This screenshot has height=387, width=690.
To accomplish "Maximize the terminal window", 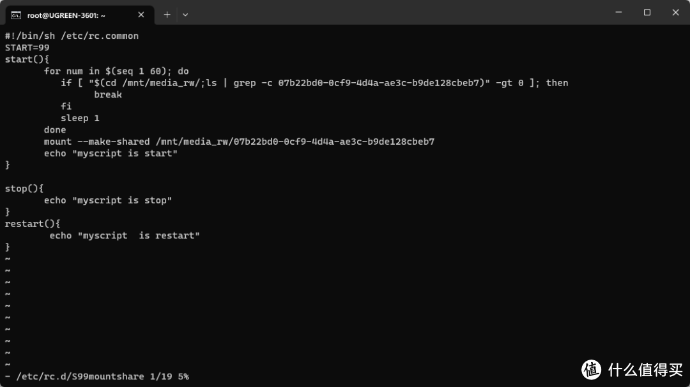I will pos(647,12).
